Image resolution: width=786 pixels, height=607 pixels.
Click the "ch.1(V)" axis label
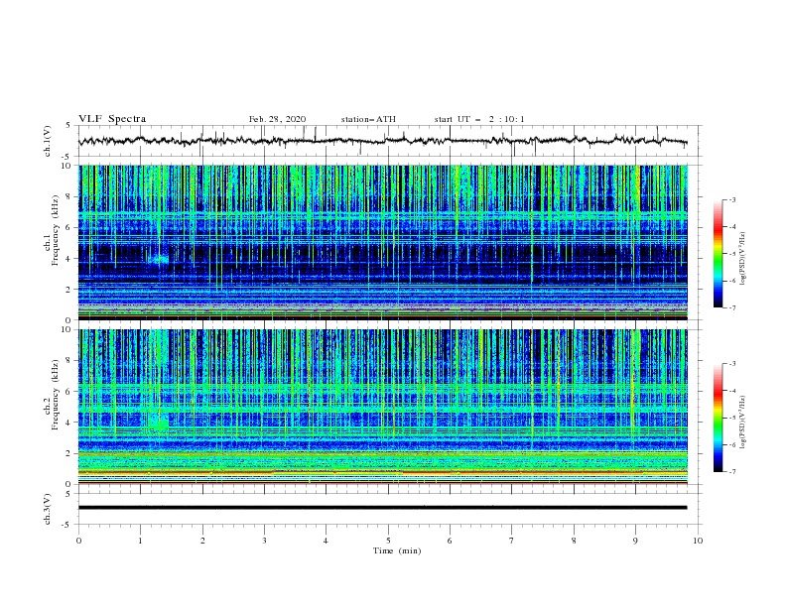click(x=48, y=141)
